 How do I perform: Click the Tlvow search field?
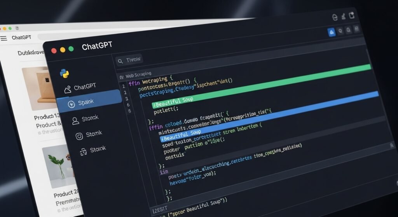129,60
